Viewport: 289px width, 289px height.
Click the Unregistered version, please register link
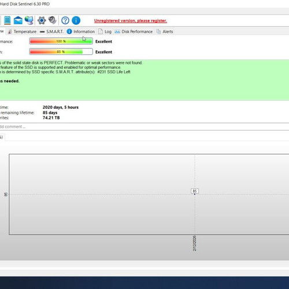(x=131, y=21)
